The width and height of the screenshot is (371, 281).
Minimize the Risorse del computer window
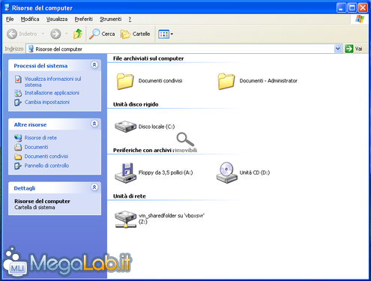[x=341, y=7]
